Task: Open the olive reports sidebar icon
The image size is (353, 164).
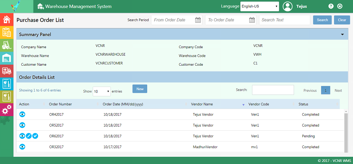Action: click(x=7, y=97)
